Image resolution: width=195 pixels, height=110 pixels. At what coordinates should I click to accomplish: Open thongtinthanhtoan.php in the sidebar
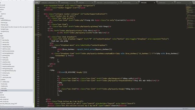click(9, 71)
